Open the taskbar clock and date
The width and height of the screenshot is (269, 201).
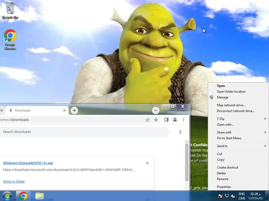point(255,196)
